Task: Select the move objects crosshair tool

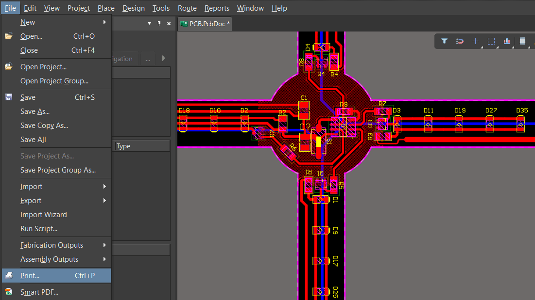Action: [x=476, y=41]
